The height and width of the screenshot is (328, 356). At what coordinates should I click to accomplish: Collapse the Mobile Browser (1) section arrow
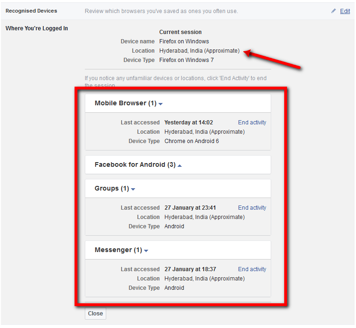coord(160,104)
